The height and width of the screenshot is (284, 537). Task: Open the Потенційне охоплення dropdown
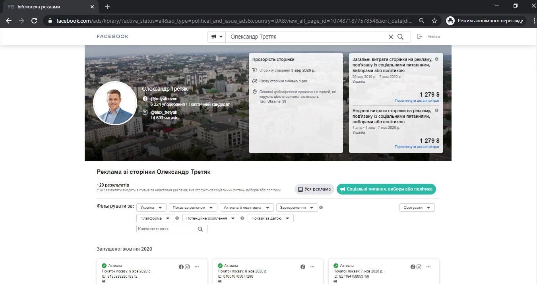pyautogui.click(x=211, y=218)
